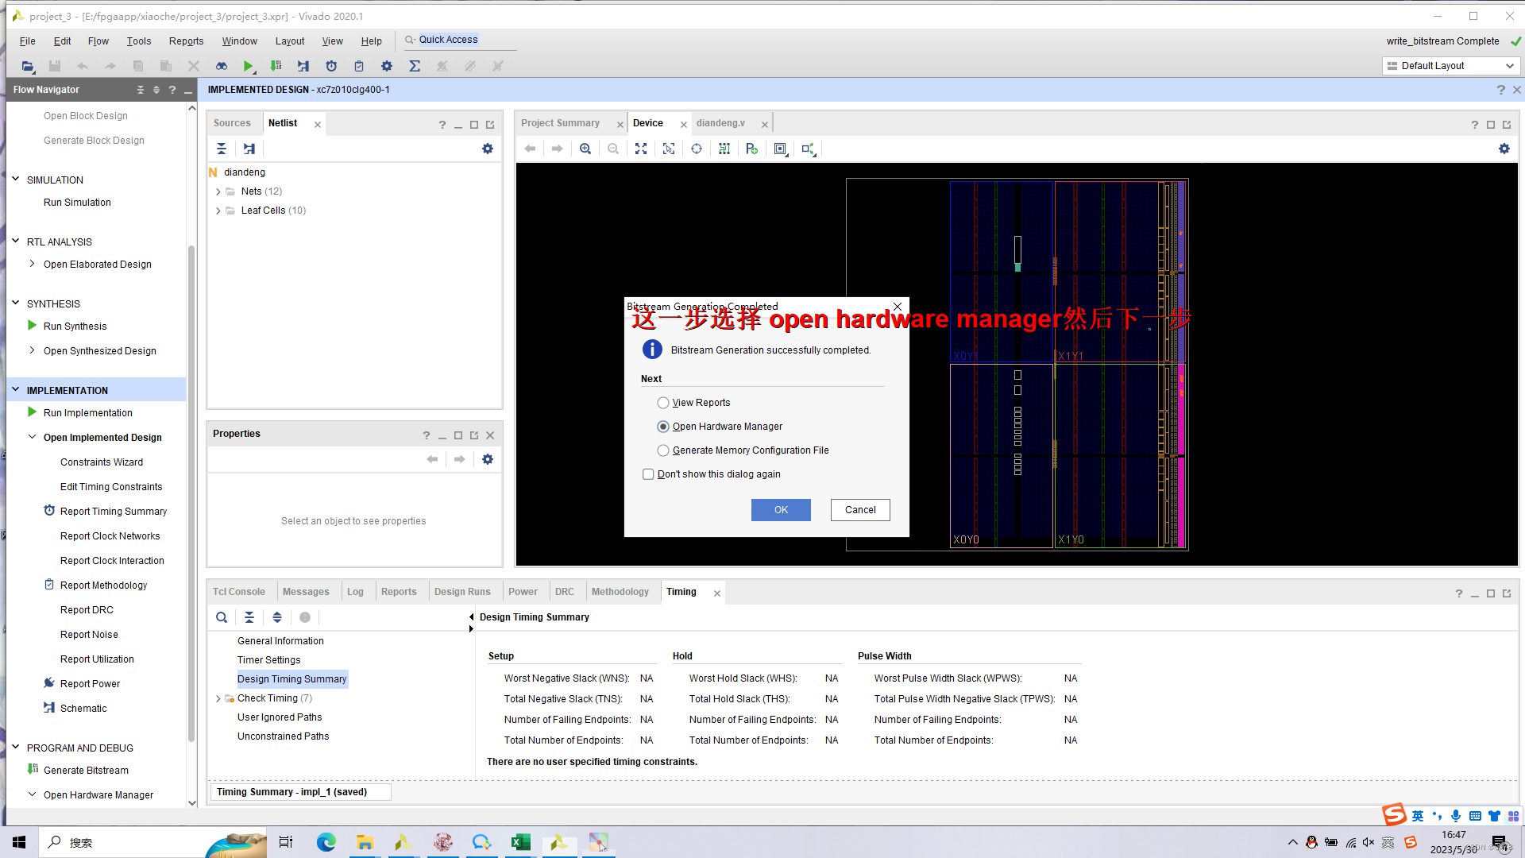The width and height of the screenshot is (1525, 858).
Task: Select Generate Memory Configuration File option
Action: click(x=663, y=450)
